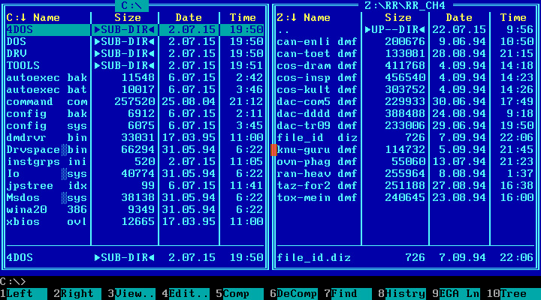Select the jpstree idx file
The height and width of the screenshot is (300, 541).
pyautogui.click(x=135, y=186)
